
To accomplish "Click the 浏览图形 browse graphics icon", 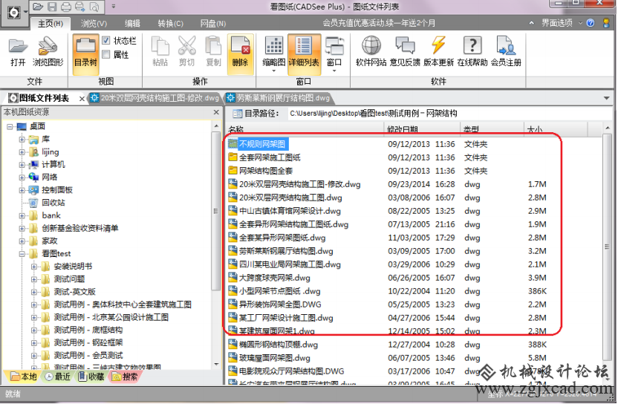I will pos(48,53).
